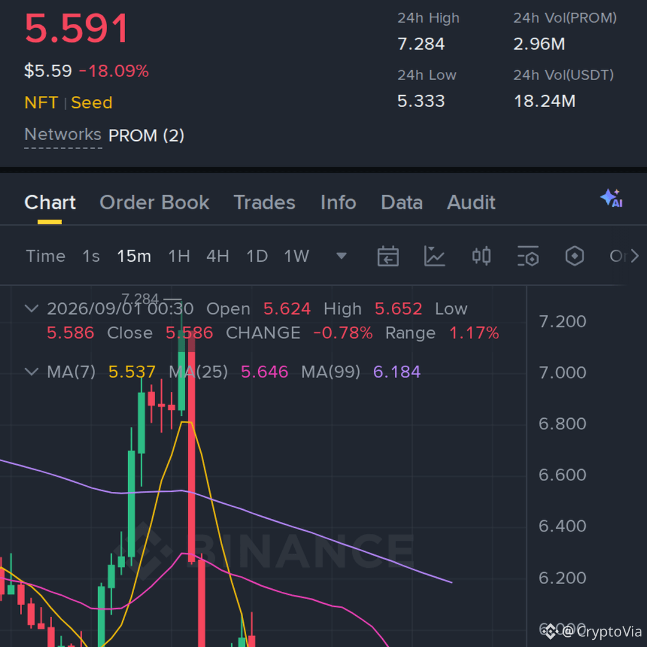
Task: Collapse the MA indicator legend row
Action: 32,372
